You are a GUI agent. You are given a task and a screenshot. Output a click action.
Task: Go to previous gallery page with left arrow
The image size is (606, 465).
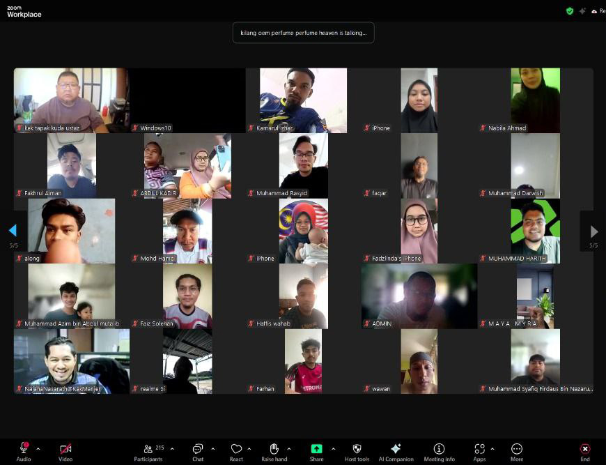13,231
